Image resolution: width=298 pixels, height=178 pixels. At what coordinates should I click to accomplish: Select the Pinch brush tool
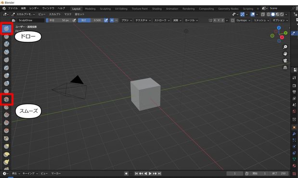[x=6, y=139]
